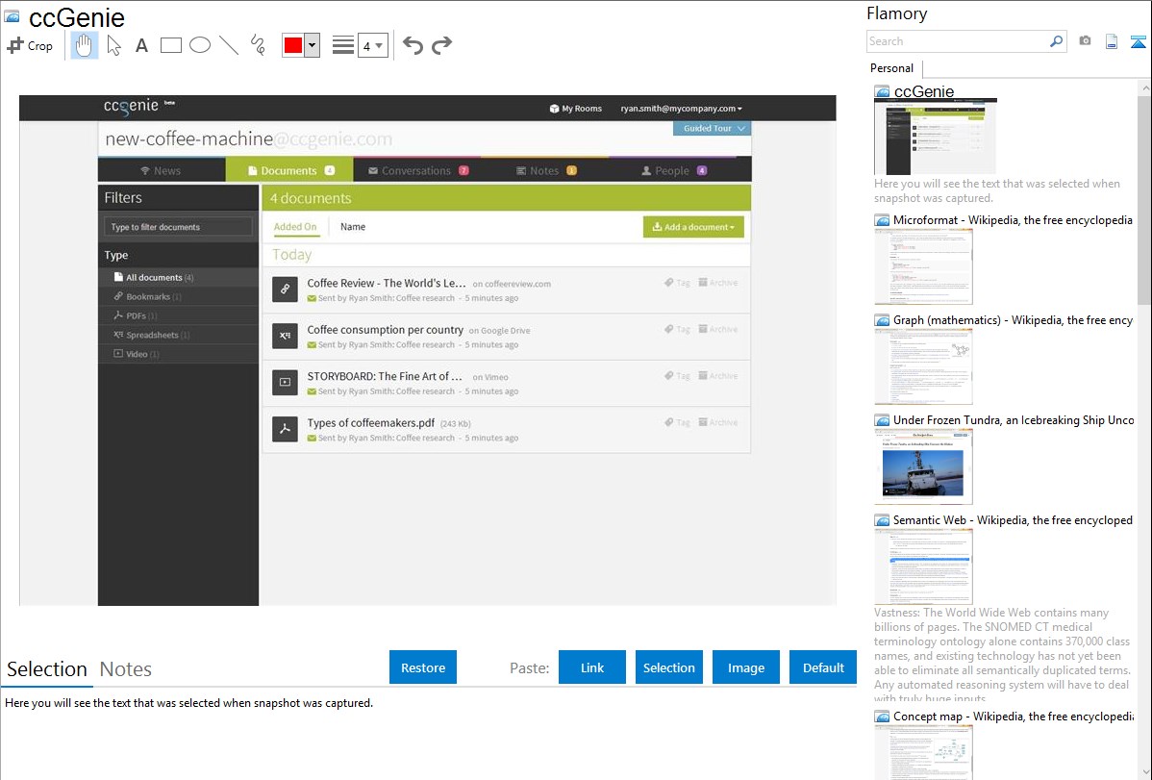The height and width of the screenshot is (780, 1152).
Task: Switch to People tab in ccGenie
Action: tap(673, 170)
